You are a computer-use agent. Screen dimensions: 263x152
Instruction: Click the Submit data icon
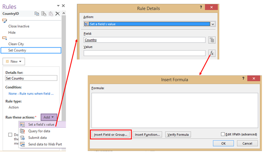[22, 138]
